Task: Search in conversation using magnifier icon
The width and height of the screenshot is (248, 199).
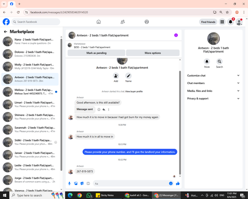Action: coord(219,61)
